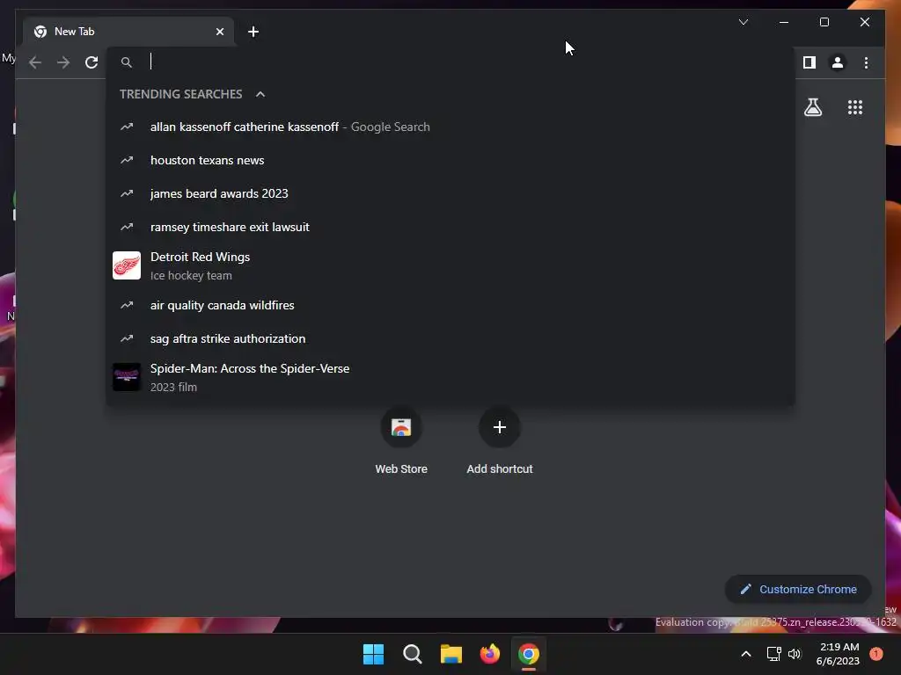Open Customize Chrome

799,590
